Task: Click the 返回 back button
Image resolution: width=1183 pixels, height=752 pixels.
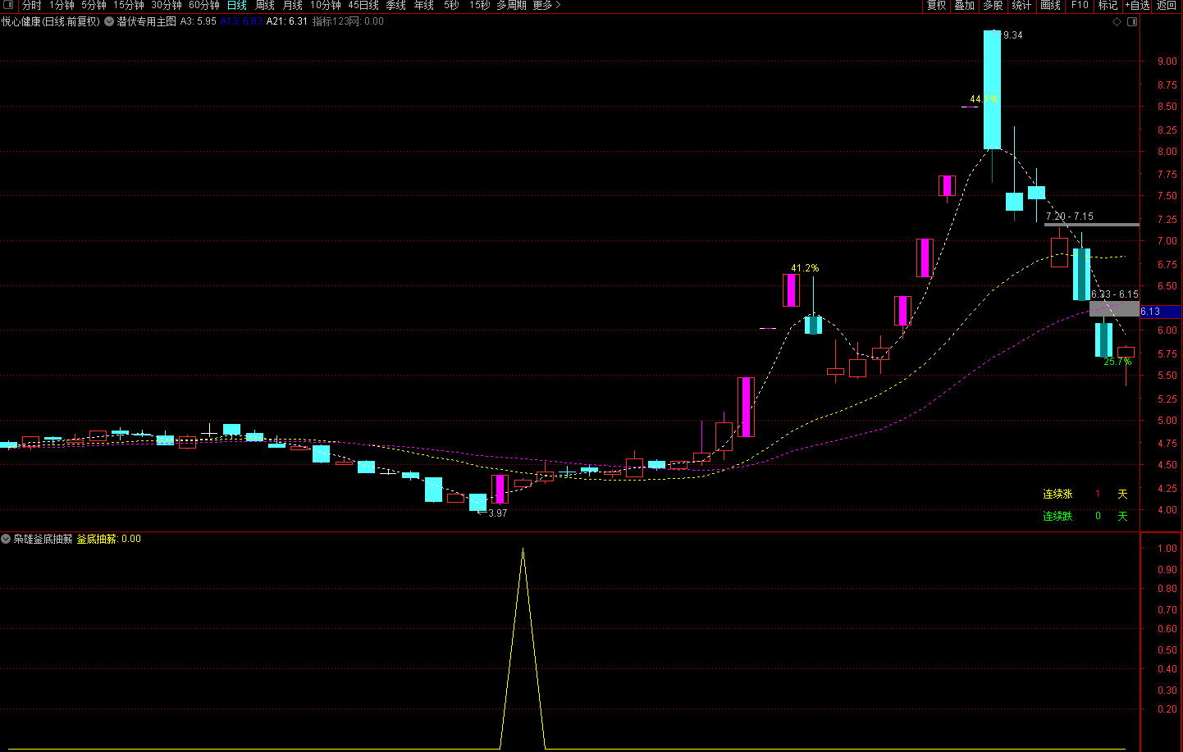Action: pos(1167,6)
